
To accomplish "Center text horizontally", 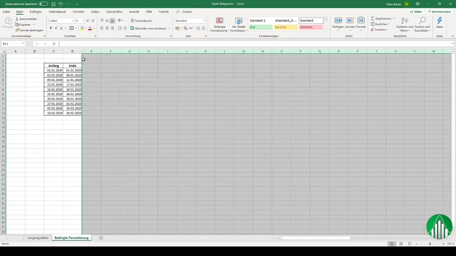I will pyautogui.click(x=107, y=28).
